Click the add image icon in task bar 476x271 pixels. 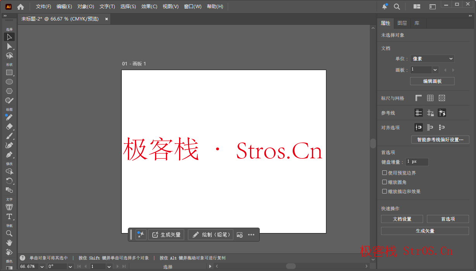240,235
